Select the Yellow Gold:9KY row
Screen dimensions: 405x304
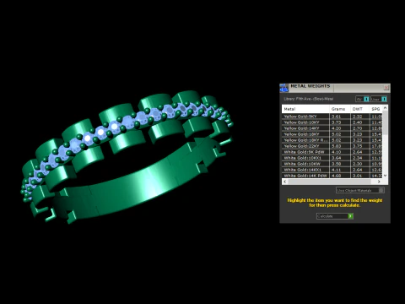(332, 117)
